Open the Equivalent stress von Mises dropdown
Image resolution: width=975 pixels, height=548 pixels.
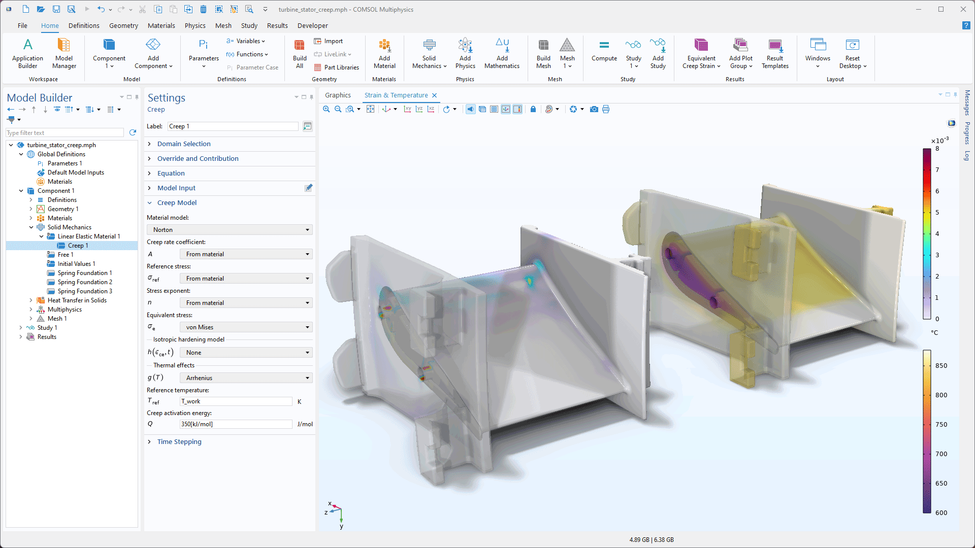[246, 327]
